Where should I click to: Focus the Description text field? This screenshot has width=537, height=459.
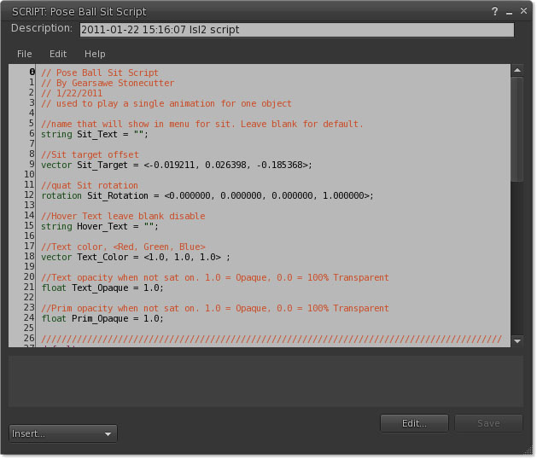296,30
